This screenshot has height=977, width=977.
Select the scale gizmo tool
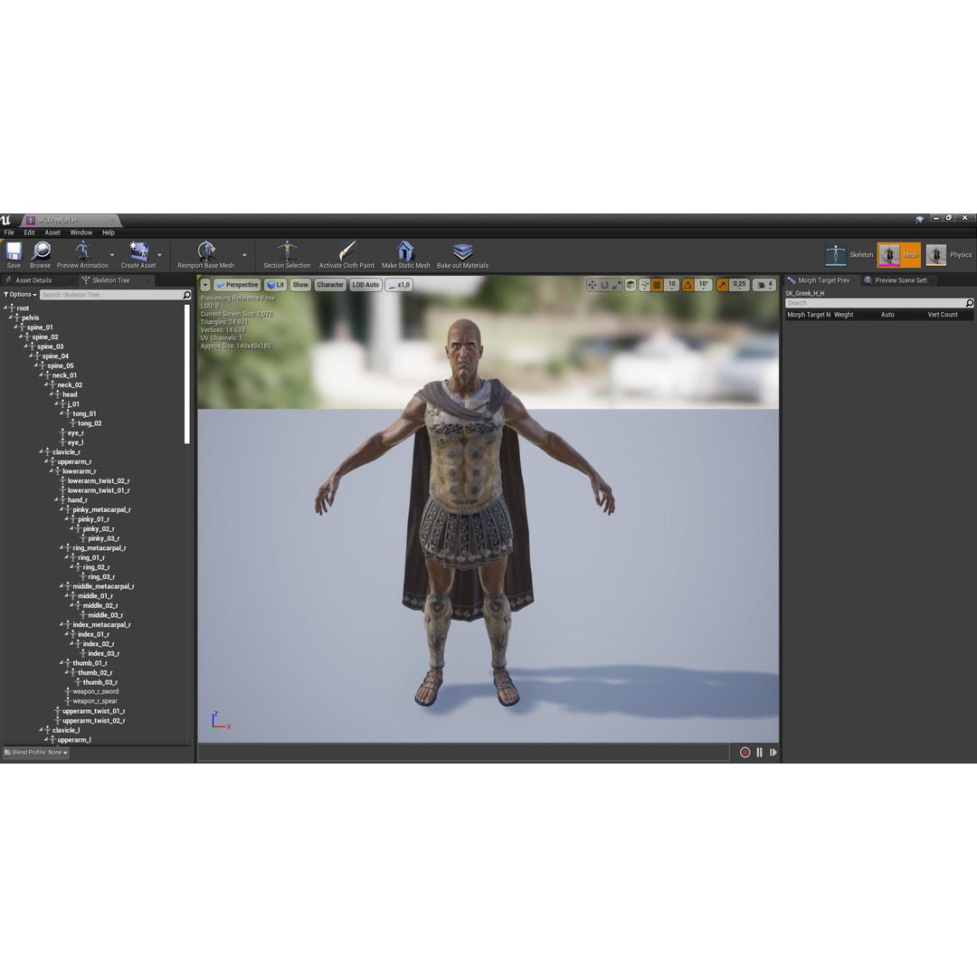point(617,285)
